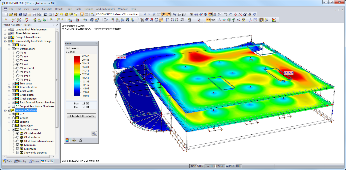Click the RF-CONCRETE Surfaces button
346x170 pixels.
point(82,116)
